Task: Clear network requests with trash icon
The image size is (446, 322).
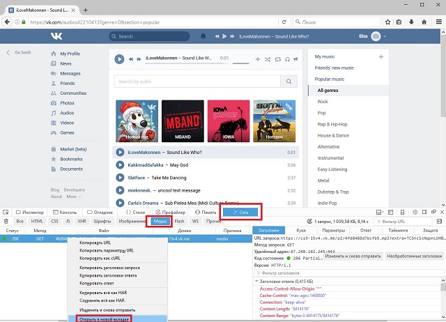Action: [6, 221]
